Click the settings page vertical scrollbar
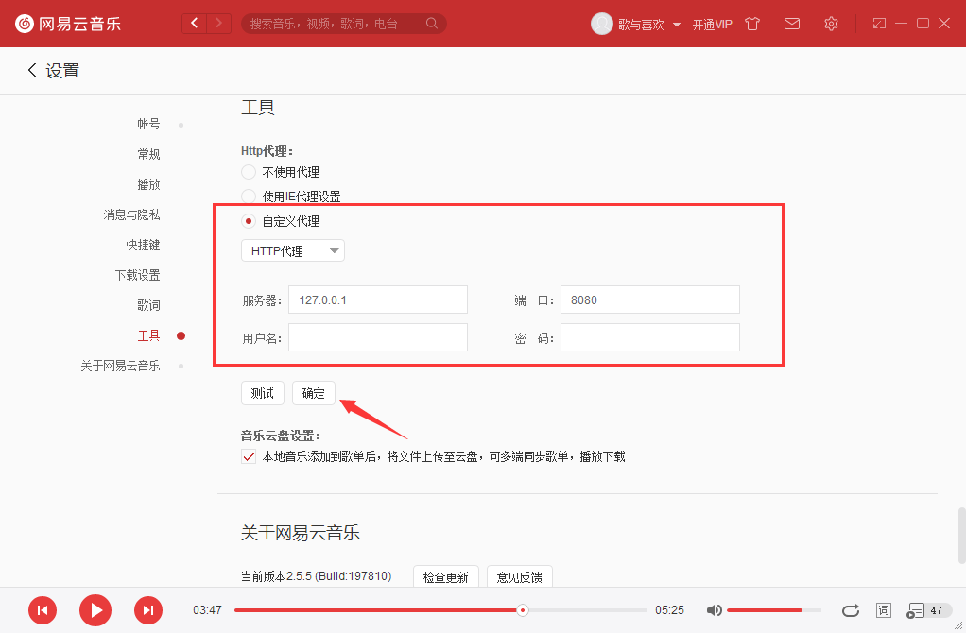Viewport: 966px width, 633px height. (961, 536)
